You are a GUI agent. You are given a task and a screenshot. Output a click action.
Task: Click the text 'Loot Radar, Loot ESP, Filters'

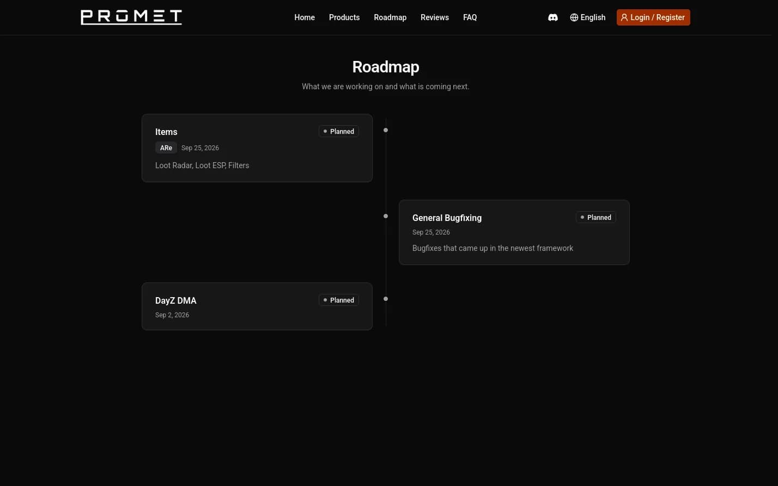tap(202, 165)
